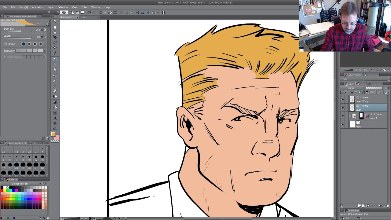Zoom out navigator minus magnifier icon
The image size is (391, 220).
356,70
